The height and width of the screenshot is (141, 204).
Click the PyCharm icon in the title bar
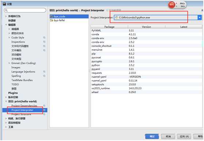pos(4,4)
